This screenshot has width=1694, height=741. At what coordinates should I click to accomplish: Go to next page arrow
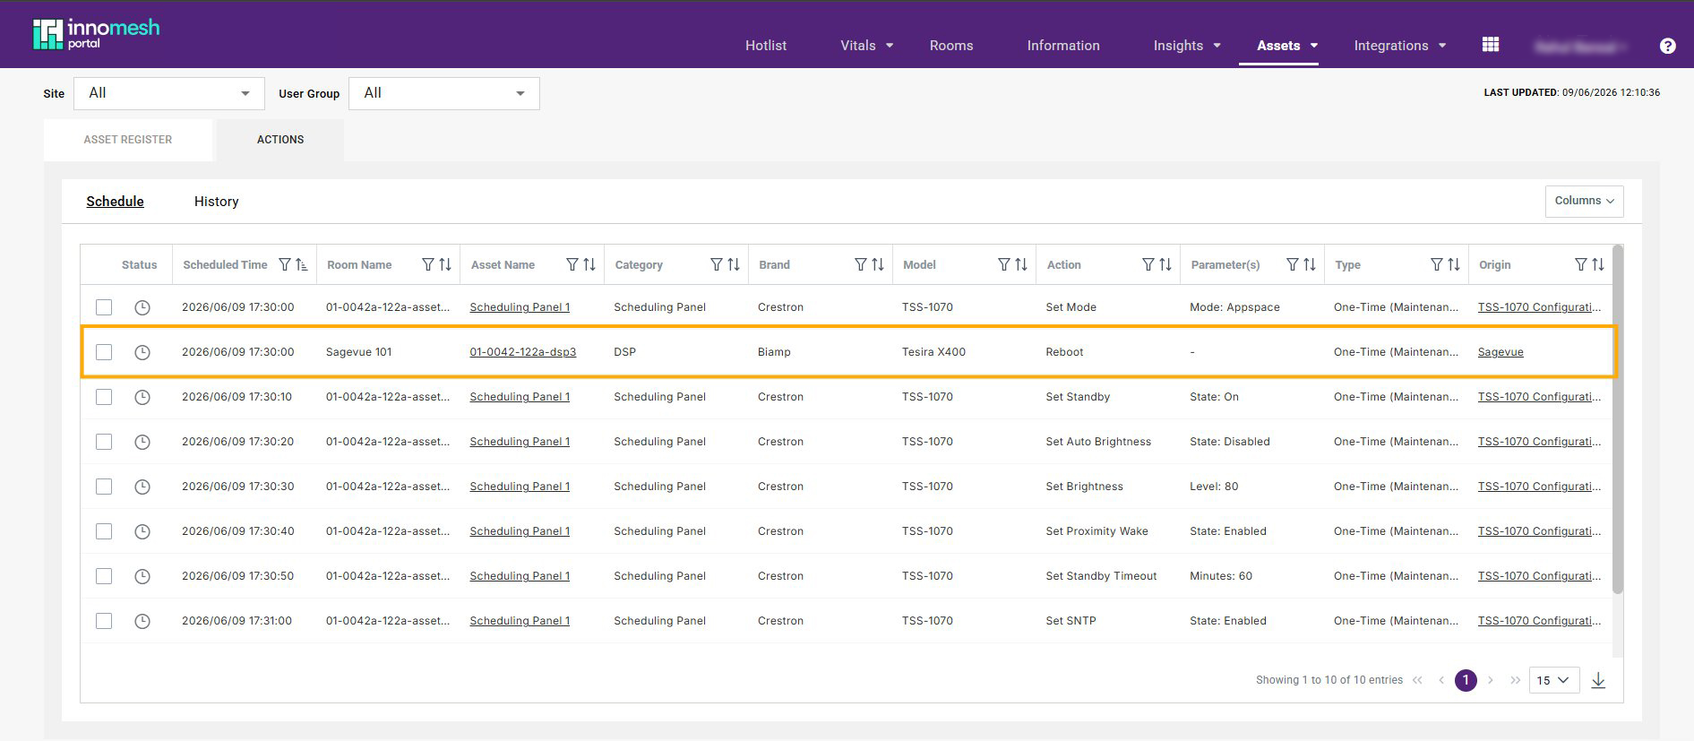tap(1491, 680)
